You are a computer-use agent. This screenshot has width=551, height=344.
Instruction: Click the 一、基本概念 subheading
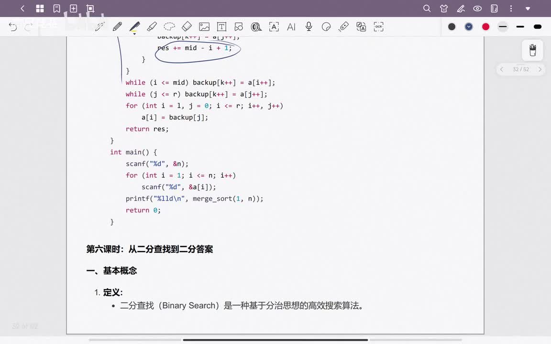click(111, 270)
